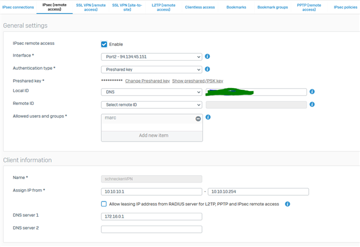Click info icon beside Allowed users list

208,117
